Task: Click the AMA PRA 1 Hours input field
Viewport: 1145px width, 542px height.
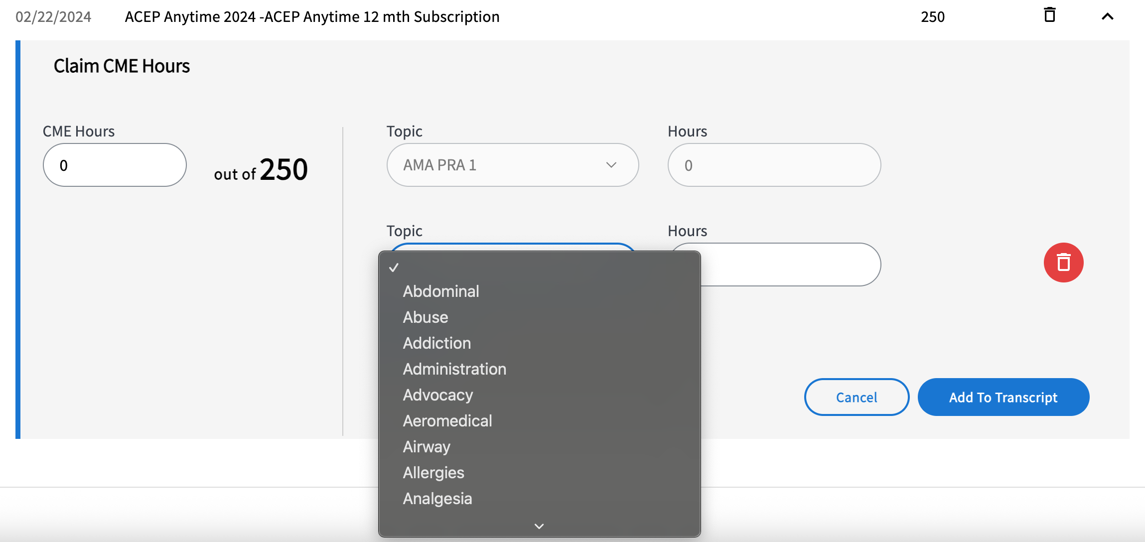Action: (774, 165)
